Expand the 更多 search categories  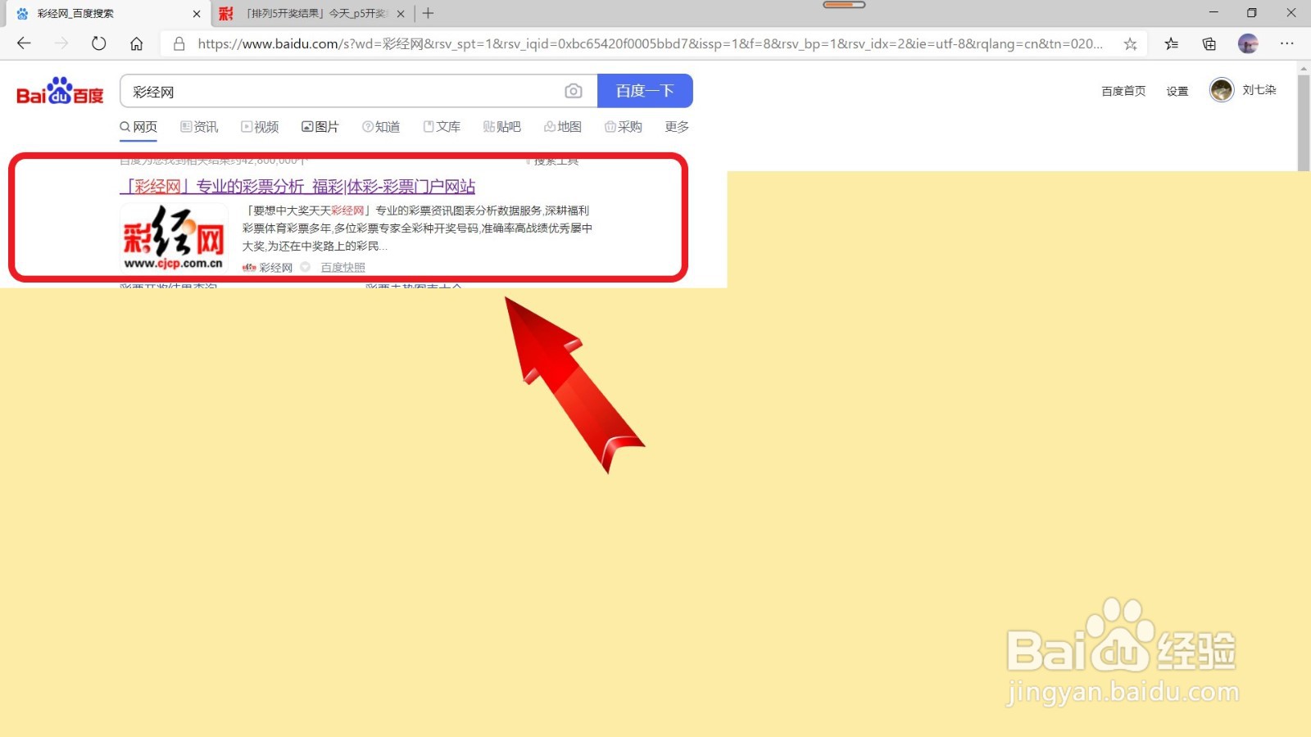[677, 127]
